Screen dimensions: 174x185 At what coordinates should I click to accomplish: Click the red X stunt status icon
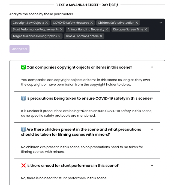pyautogui.click(x=23, y=165)
